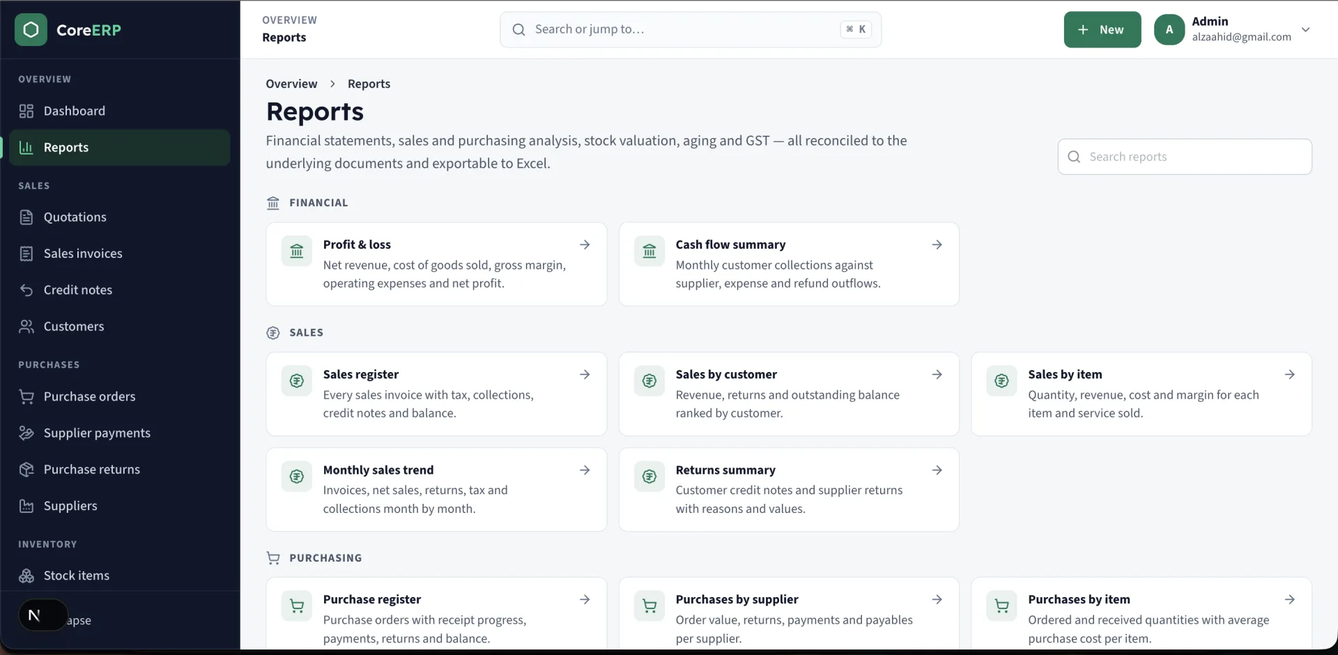Click the arrow on Monthly sales trend card
1338x655 pixels.
click(585, 470)
